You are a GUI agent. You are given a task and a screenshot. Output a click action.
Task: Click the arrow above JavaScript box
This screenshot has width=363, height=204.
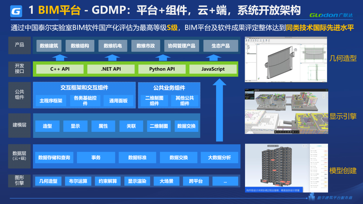(213, 58)
